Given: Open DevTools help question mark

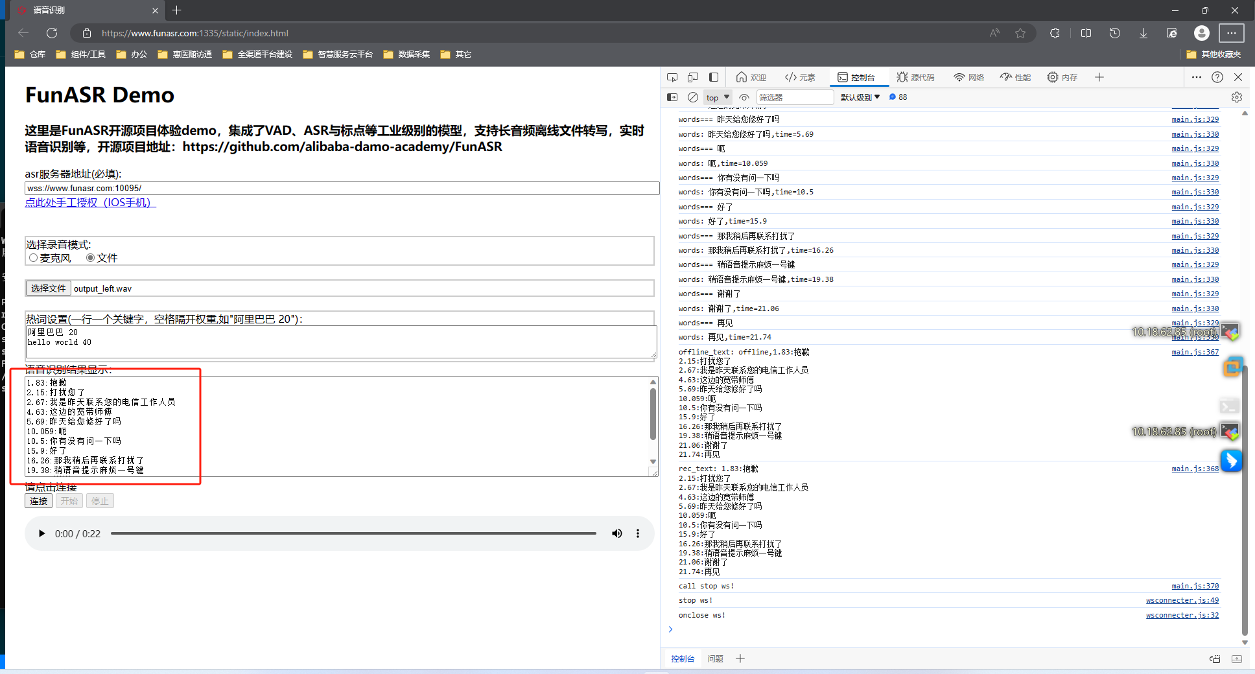Looking at the screenshot, I should tap(1217, 77).
